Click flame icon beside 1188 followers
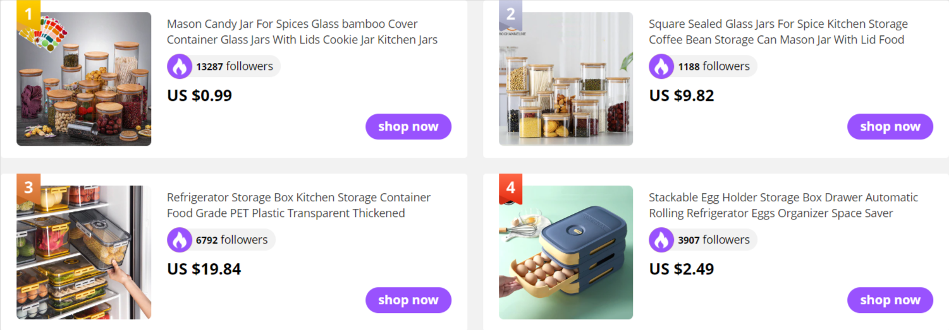The image size is (949, 330). click(661, 66)
